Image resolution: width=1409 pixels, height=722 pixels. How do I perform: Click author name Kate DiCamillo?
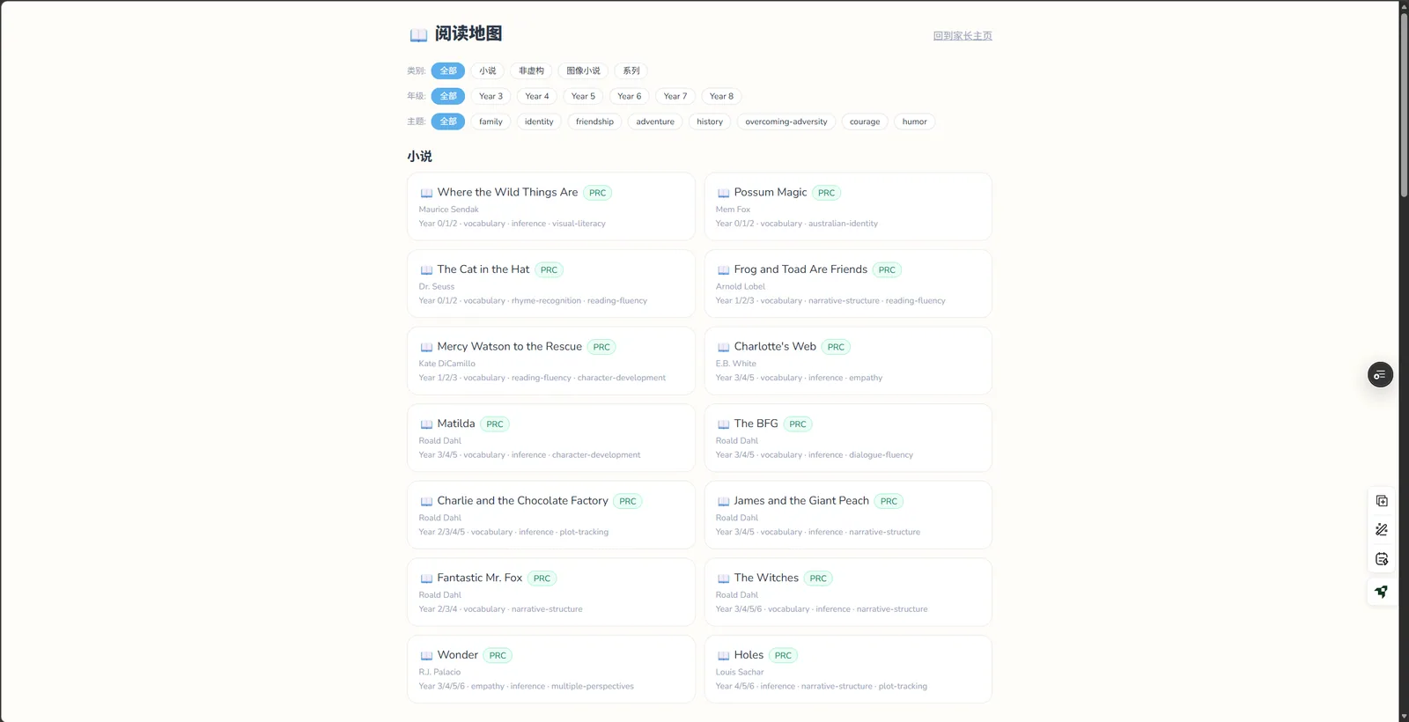point(447,364)
